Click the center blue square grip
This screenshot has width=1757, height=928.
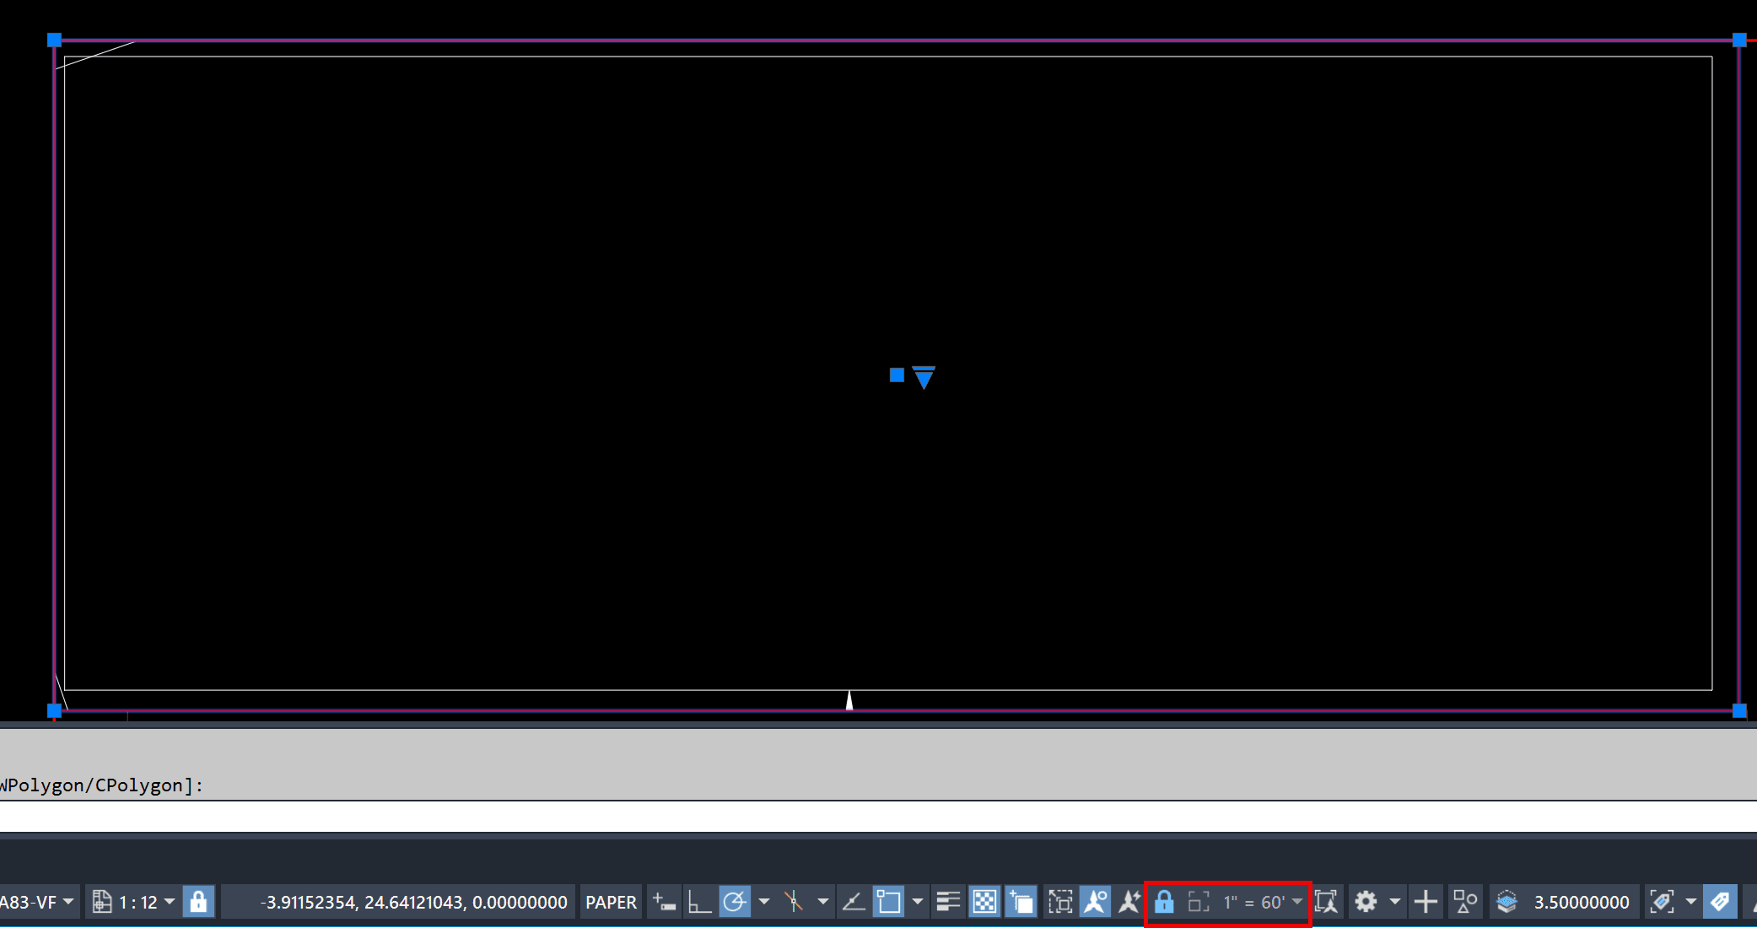[897, 375]
